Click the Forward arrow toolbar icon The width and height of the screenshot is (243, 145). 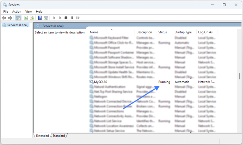(x=10, y=18)
